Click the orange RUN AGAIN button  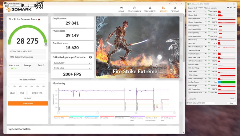(x=28, y=103)
